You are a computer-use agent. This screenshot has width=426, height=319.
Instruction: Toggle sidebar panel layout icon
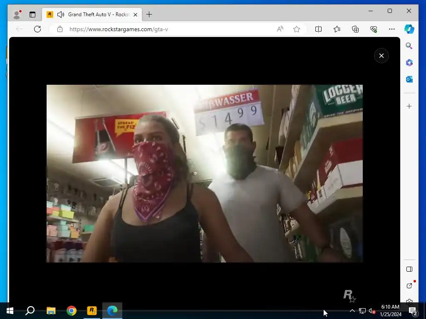point(409,269)
